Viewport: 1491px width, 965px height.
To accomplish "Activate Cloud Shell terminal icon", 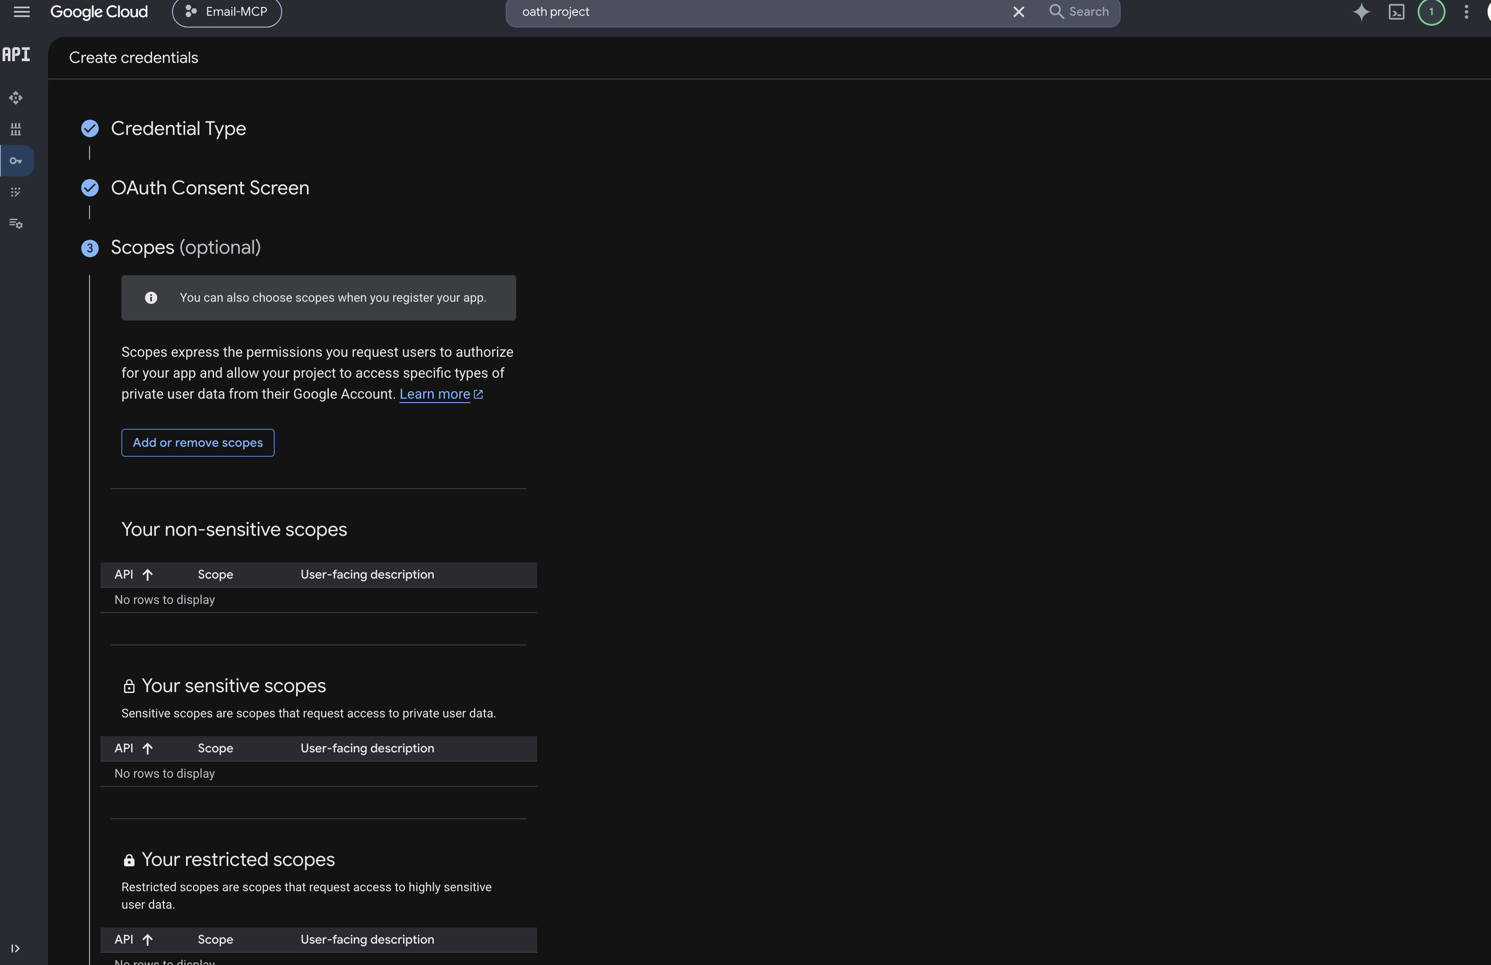I will (x=1396, y=12).
